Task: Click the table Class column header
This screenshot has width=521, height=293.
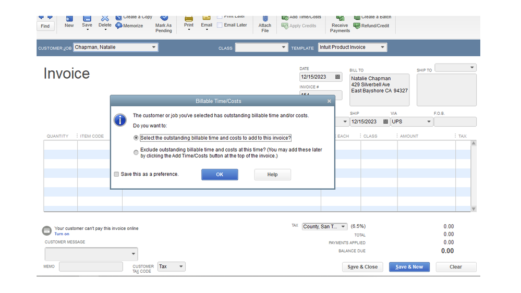Action: coord(370,136)
